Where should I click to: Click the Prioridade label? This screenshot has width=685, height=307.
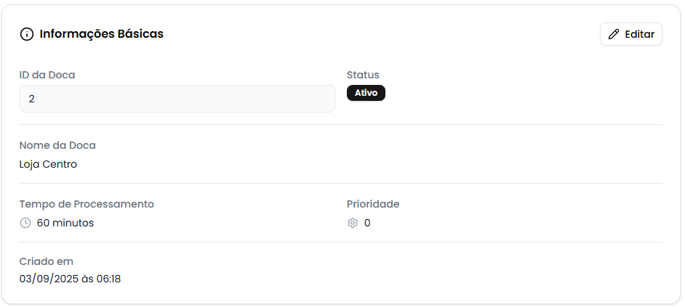point(373,204)
